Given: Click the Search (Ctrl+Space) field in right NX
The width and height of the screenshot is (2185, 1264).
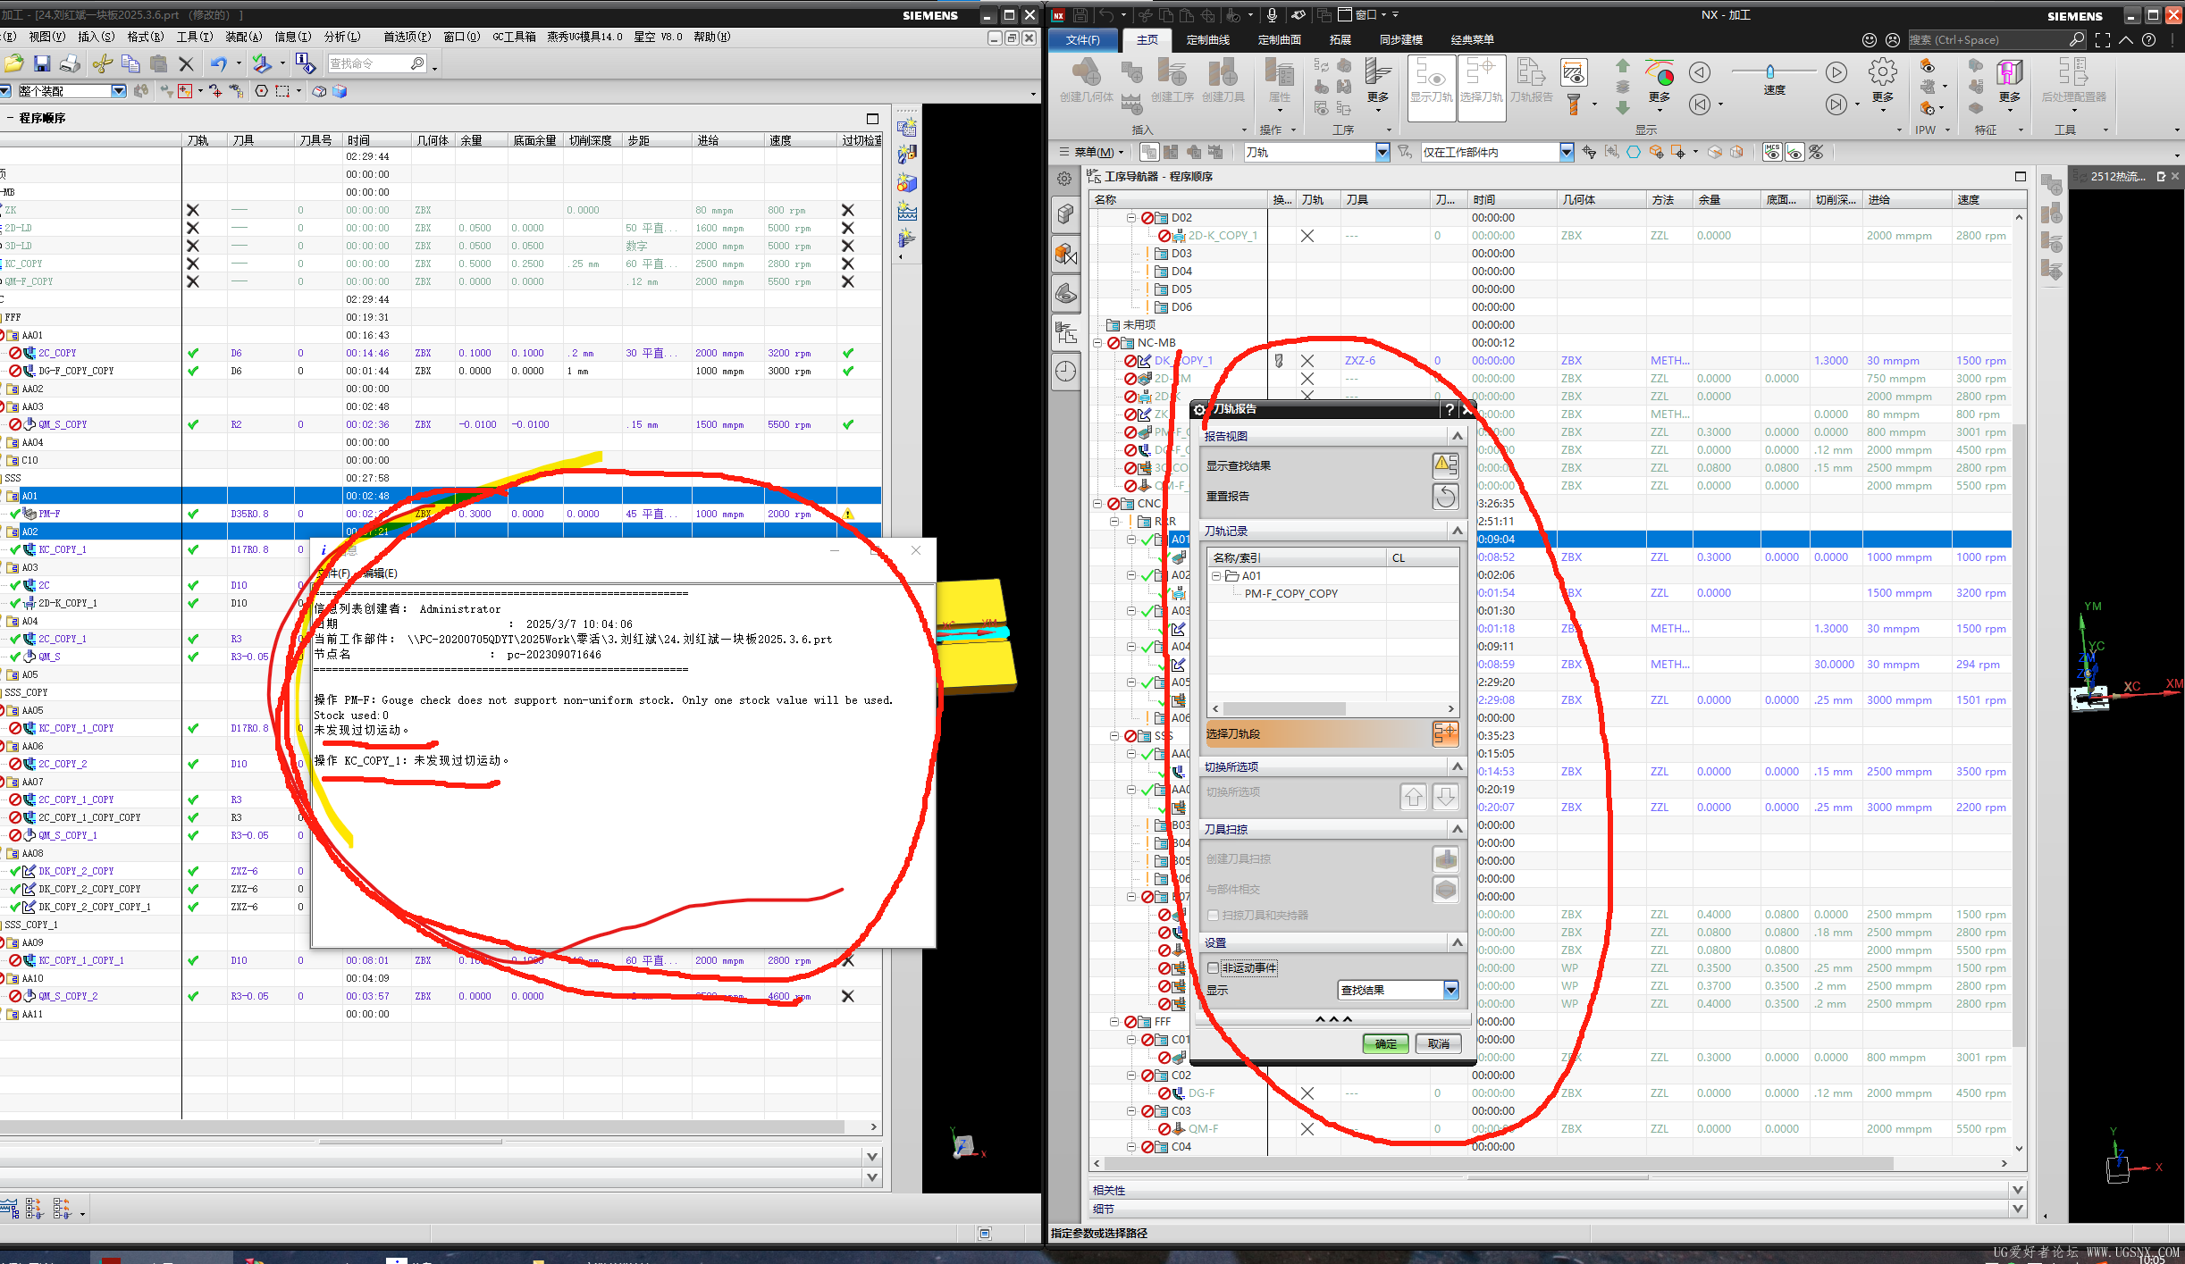Looking at the screenshot, I should click(1988, 39).
